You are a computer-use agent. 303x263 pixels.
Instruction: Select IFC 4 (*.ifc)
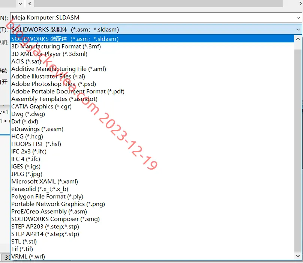click(152, 159)
